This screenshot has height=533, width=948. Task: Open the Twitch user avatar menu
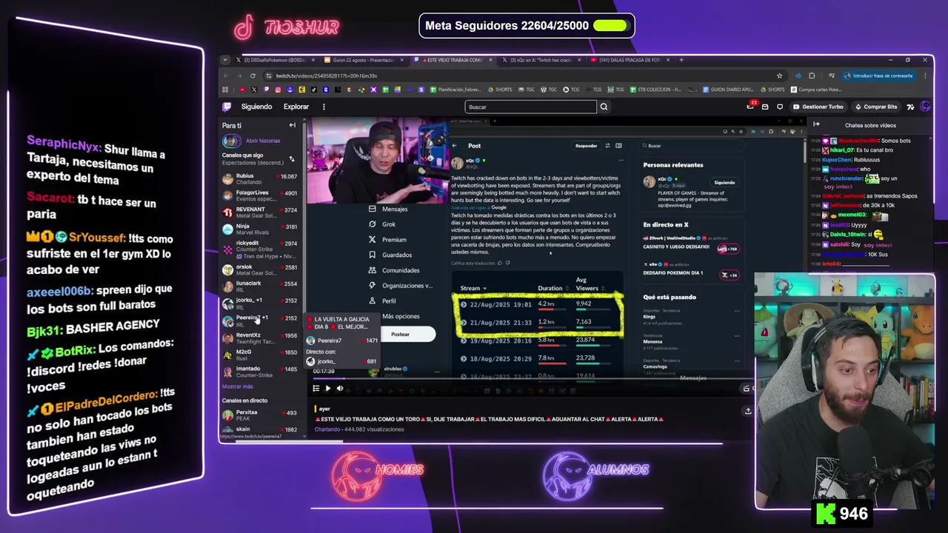[925, 107]
